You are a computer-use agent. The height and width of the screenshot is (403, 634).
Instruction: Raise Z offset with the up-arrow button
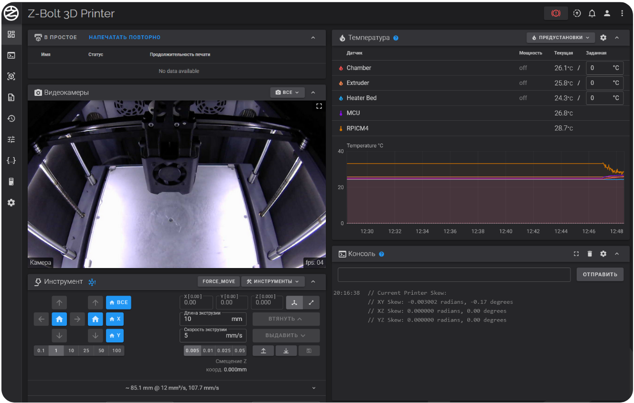click(263, 351)
